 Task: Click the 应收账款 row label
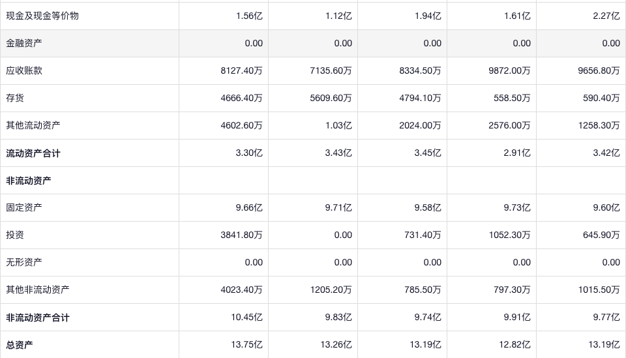click(24, 70)
